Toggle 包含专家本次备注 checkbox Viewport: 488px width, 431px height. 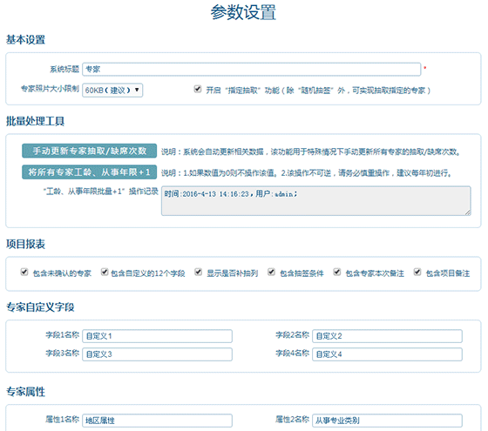[337, 272]
